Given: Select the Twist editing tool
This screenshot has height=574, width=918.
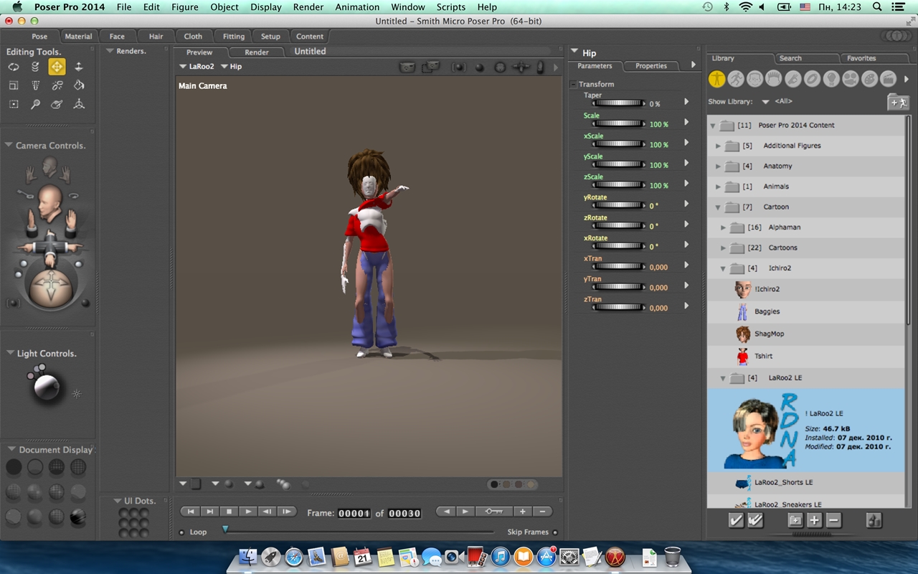Looking at the screenshot, I should 35,67.
